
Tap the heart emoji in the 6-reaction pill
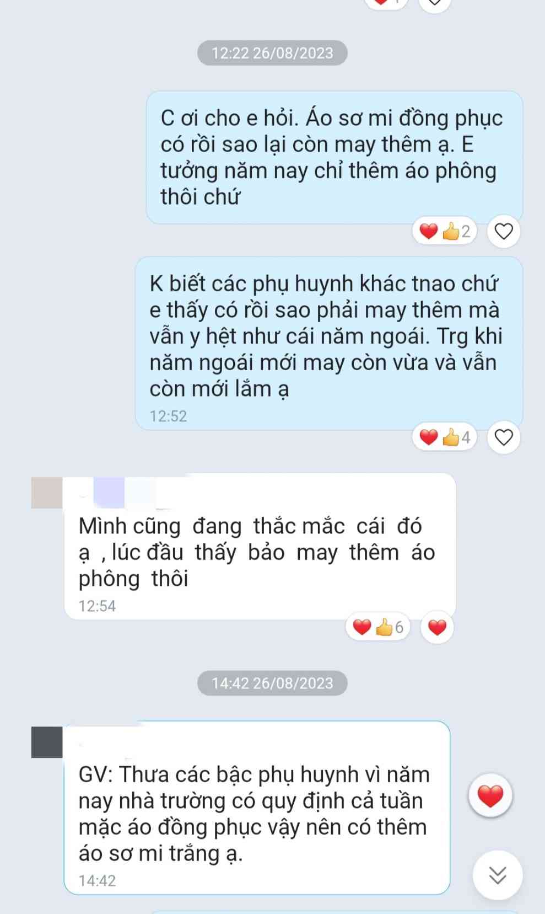point(362,627)
